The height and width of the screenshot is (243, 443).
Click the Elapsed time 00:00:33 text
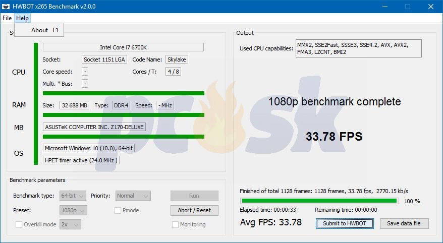coord(268,210)
